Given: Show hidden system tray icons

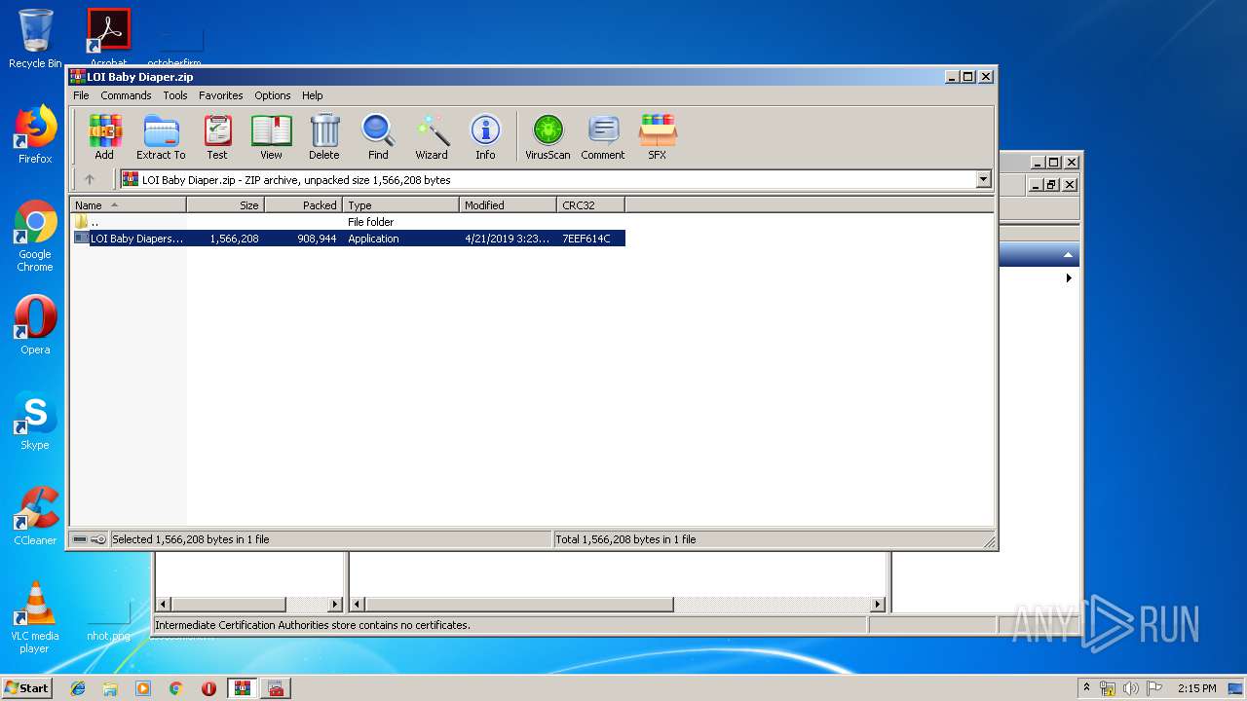Looking at the screenshot, I should point(1086,688).
